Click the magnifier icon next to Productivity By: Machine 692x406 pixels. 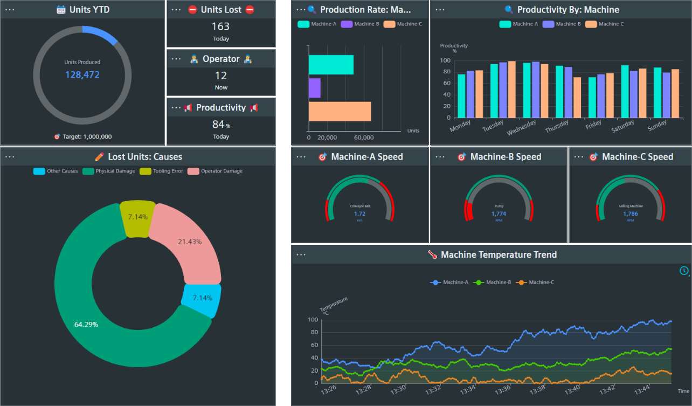pos(509,9)
